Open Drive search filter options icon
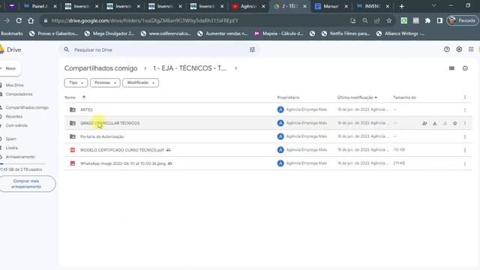This screenshot has height=270, width=480. click(x=252, y=49)
